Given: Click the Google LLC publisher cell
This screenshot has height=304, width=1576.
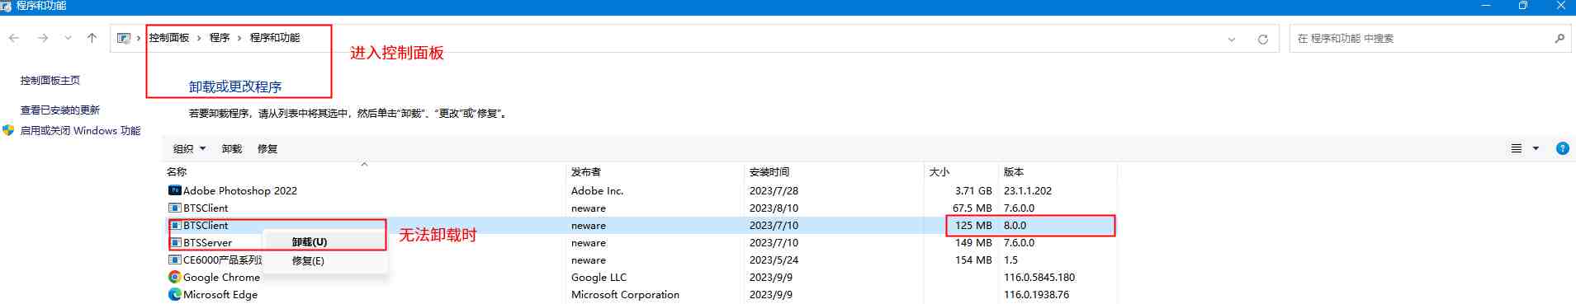Looking at the screenshot, I should pyautogui.click(x=599, y=277).
